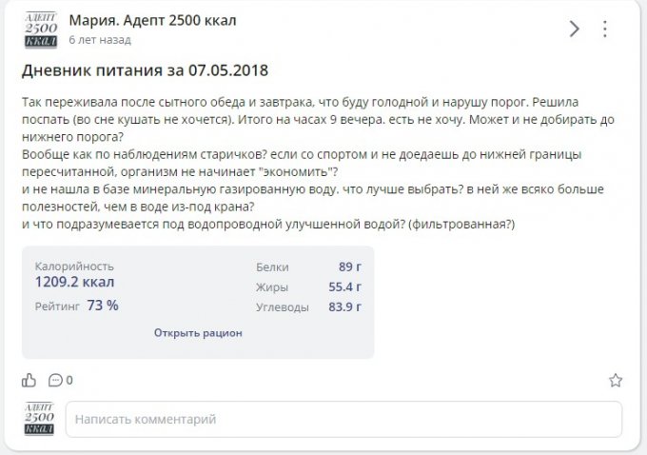Click the right chevron arrow in post header
647x455 pixels.
click(x=574, y=29)
